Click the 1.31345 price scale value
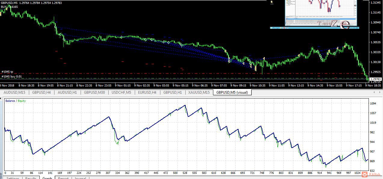This screenshot has height=179, width=383. tap(376, 3)
